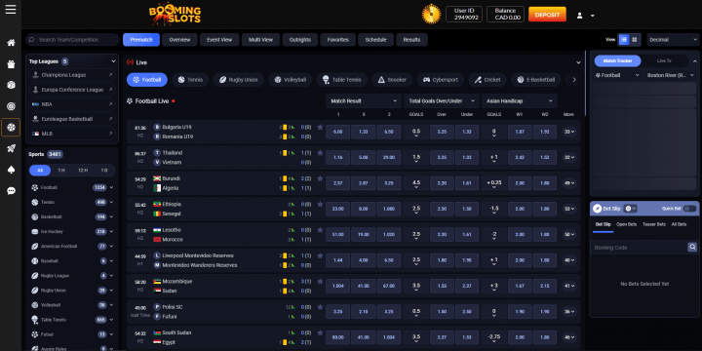Switch to Match Tracker toggle
This screenshot has height=351, width=702.
(x=617, y=60)
